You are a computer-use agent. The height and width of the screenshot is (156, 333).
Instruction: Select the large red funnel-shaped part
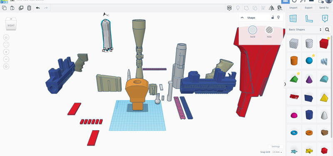click(257, 70)
